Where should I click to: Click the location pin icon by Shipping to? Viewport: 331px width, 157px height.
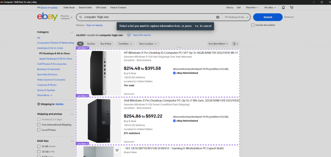(x=39, y=104)
